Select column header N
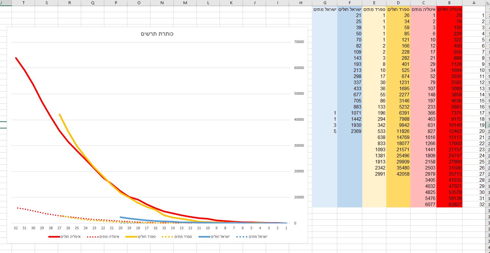490x253 pixels. point(162,3)
